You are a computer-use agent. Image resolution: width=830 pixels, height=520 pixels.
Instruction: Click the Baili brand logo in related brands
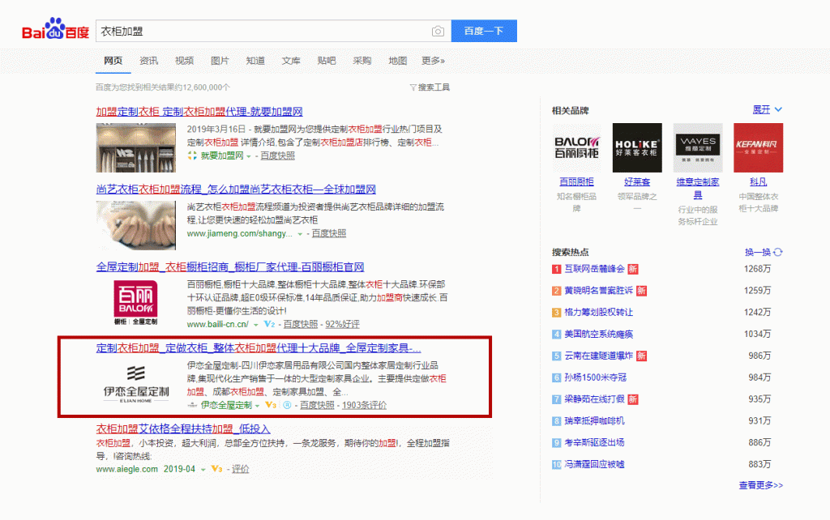pyautogui.click(x=576, y=147)
